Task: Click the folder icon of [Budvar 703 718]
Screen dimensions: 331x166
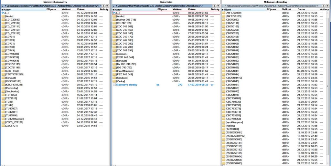Action: (114, 20)
